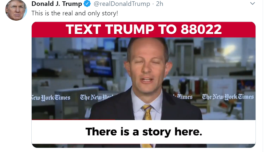
Task: Visit the @realDonaldTrump handle link
Action: [122, 4]
